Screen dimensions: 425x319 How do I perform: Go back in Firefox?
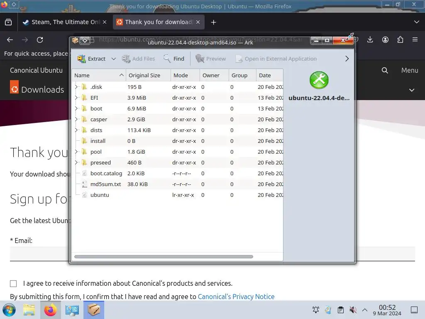pyautogui.click(x=10, y=40)
